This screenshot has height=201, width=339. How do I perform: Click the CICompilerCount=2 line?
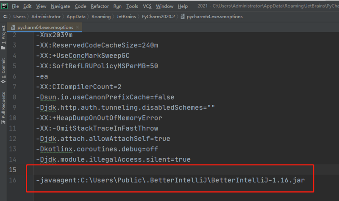pos(79,87)
